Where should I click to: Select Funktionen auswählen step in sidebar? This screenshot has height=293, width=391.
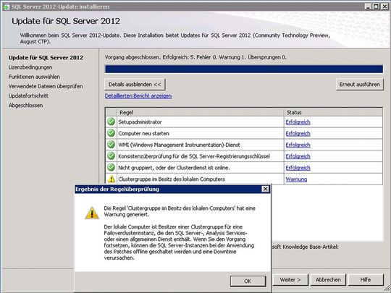pyautogui.click(x=34, y=77)
